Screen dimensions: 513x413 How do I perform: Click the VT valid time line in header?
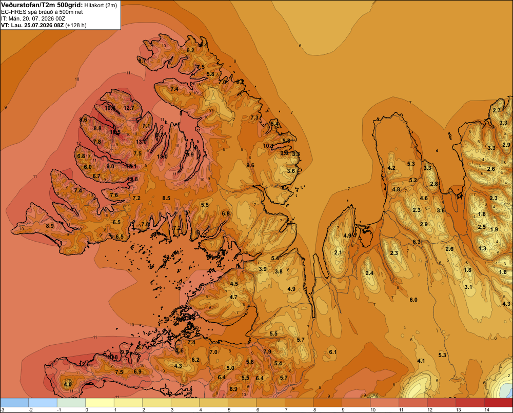click(44, 25)
